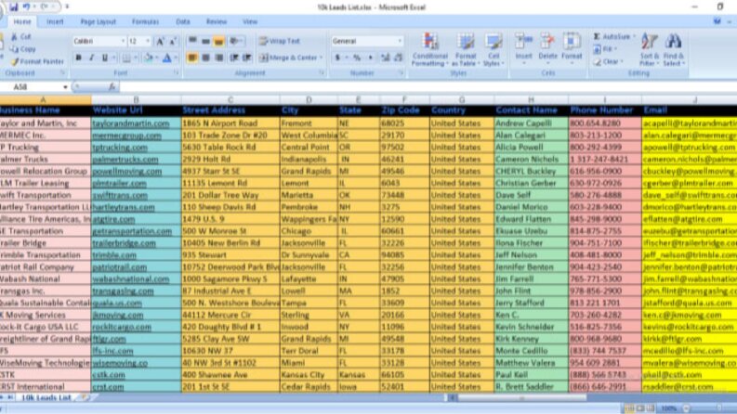Viewport: 737px width, 414px height.
Task: Open Cell Styles gallery
Action: click(494, 49)
